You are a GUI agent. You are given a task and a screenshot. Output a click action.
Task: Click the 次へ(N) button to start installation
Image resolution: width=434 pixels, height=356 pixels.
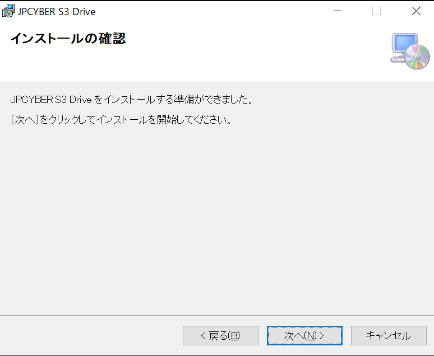304,335
